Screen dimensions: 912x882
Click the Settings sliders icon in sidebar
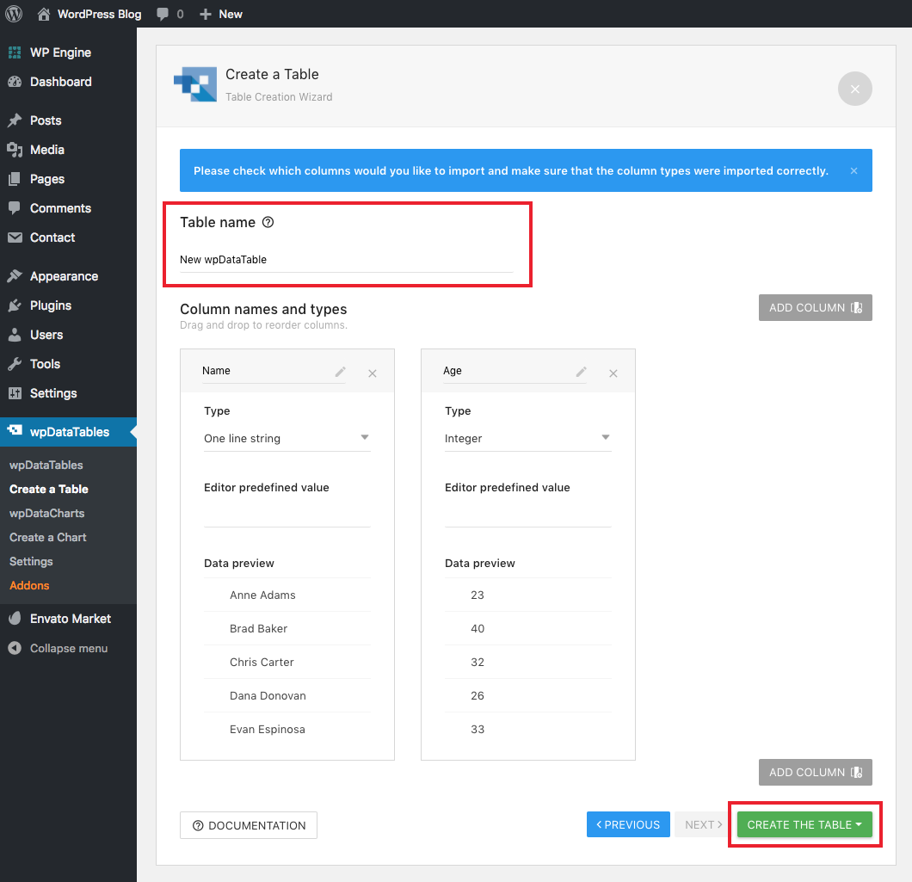coord(15,393)
